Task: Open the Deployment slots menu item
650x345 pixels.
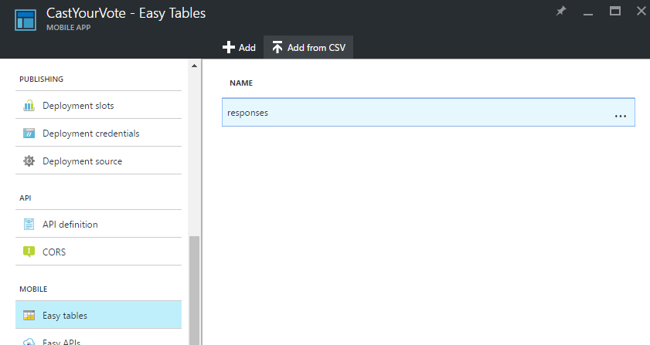Action: pyautogui.click(x=99, y=105)
